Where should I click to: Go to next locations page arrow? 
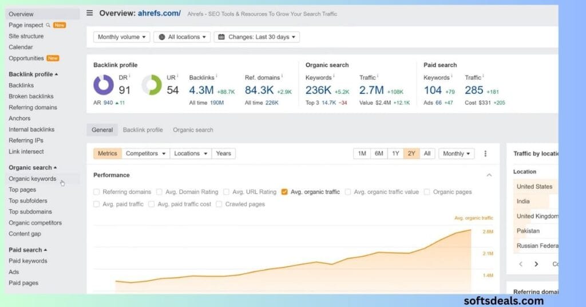click(x=536, y=264)
